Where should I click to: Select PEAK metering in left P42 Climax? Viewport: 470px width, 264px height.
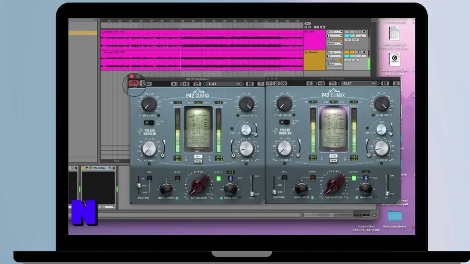(198, 161)
